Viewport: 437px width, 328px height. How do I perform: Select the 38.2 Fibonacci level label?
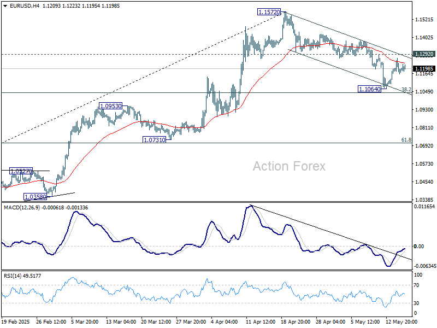[406, 89]
